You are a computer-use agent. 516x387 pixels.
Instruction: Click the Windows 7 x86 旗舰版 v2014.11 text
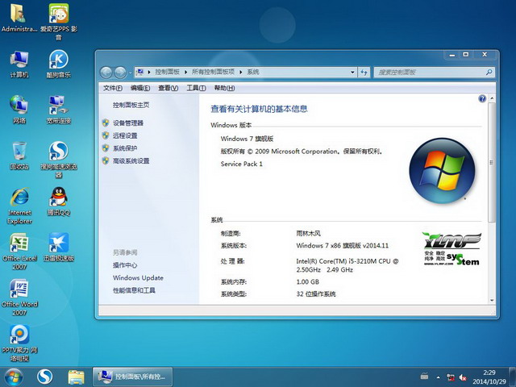[x=342, y=245]
